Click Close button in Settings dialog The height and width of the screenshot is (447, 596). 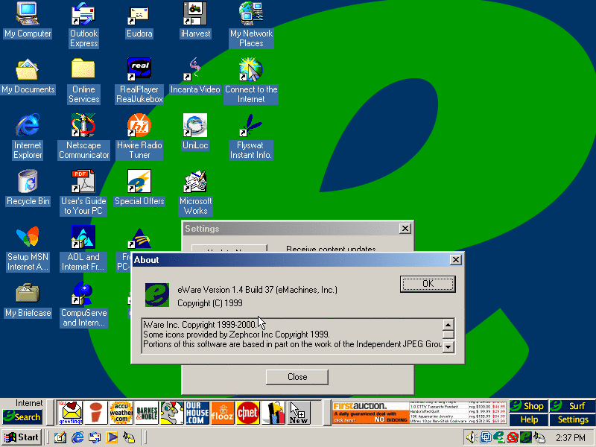coord(297,377)
